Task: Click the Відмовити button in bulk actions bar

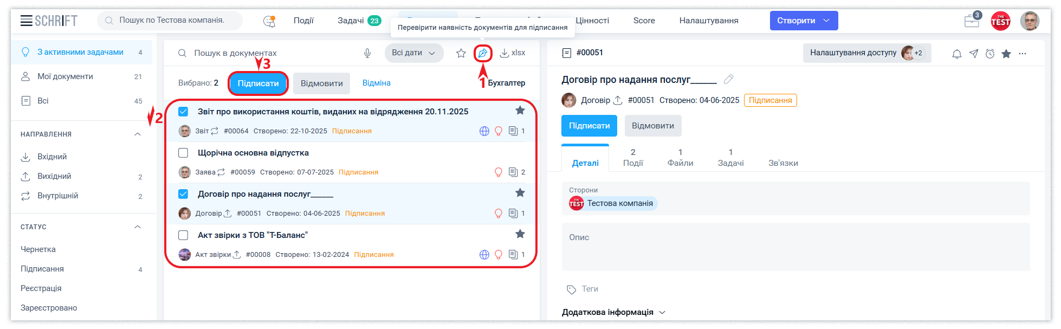Action: pyautogui.click(x=321, y=83)
